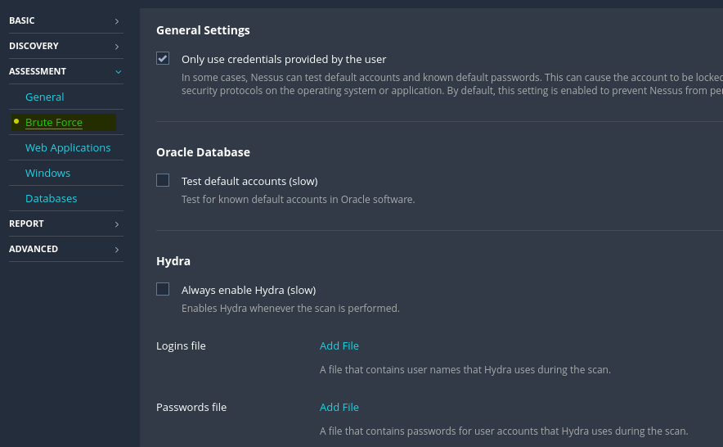Click the yellow dot beside Brute Force
The width and height of the screenshot is (723, 447).
tap(16, 121)
